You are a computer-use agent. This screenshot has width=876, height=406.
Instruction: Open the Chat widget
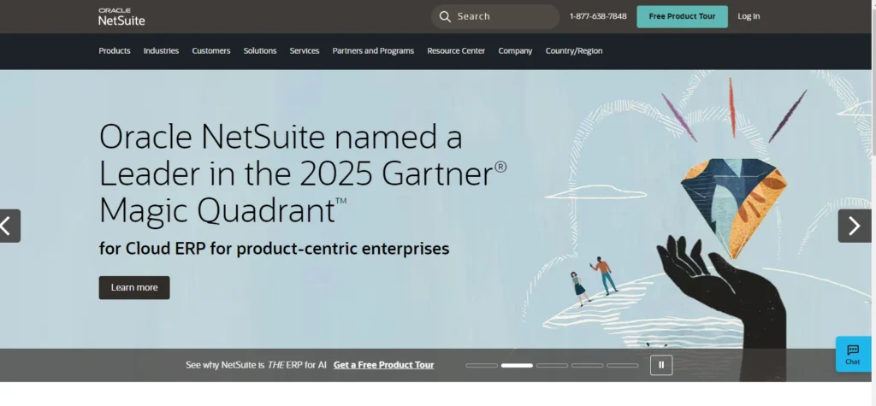pos(853,354)
